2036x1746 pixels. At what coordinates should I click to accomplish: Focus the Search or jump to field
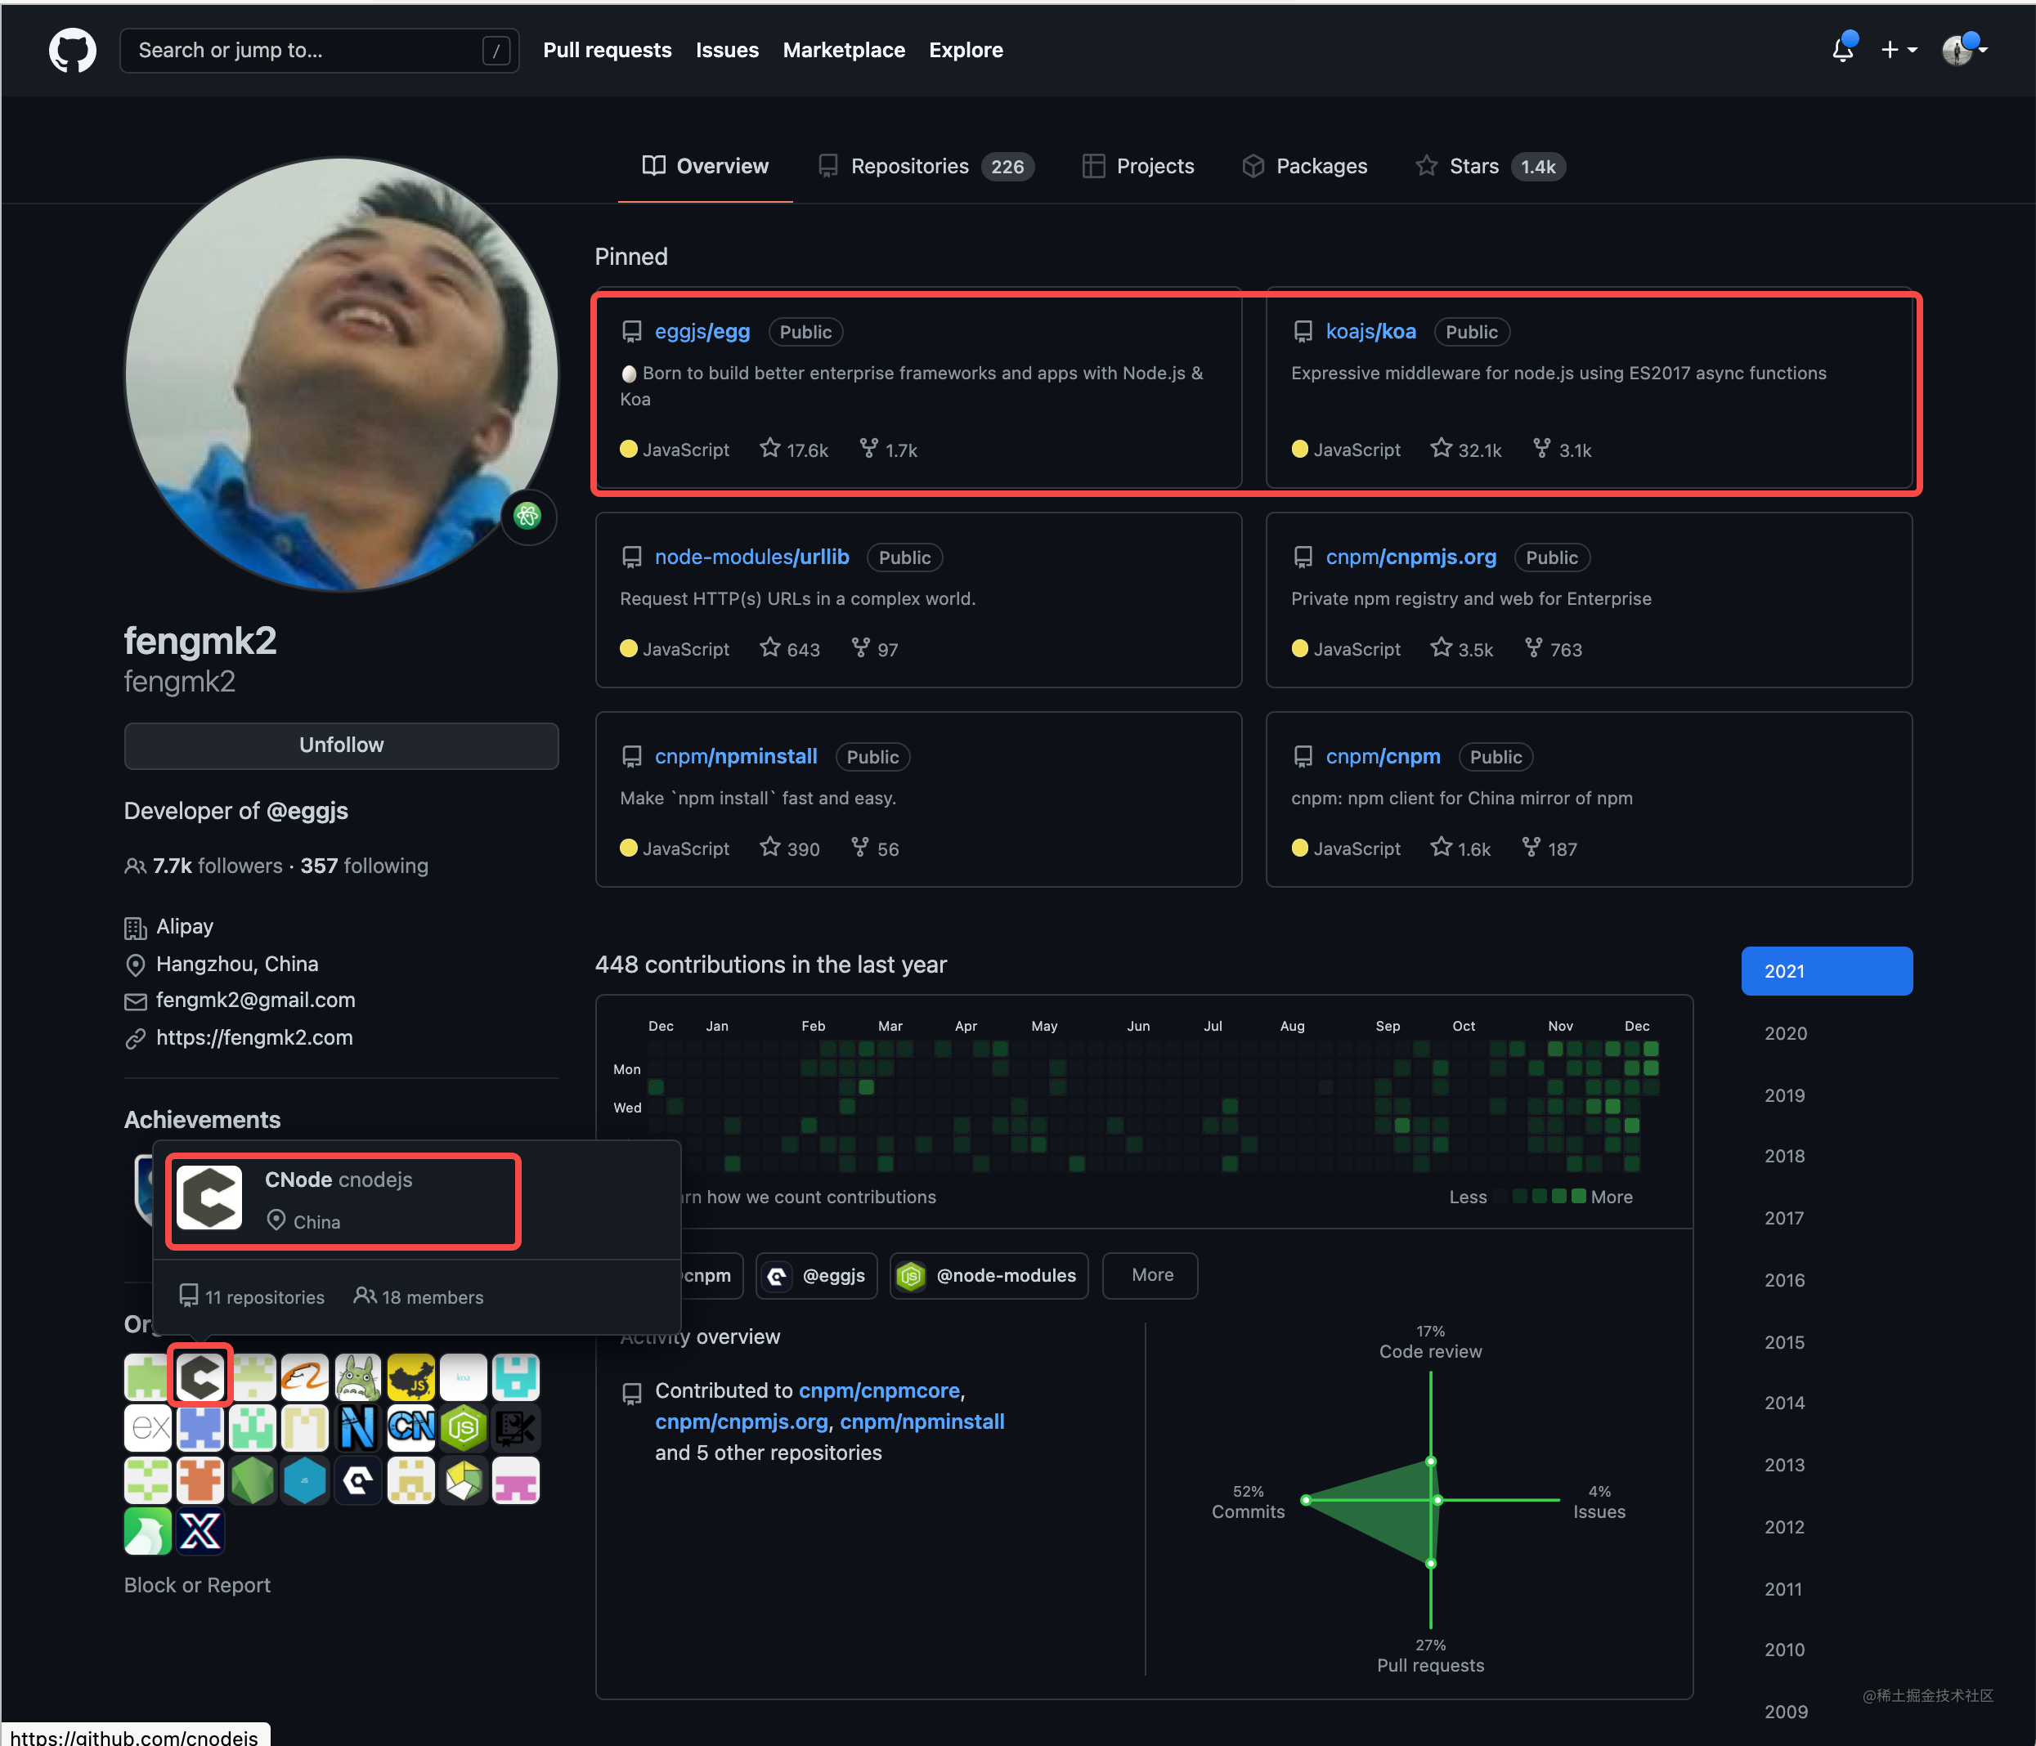point(320,50)
